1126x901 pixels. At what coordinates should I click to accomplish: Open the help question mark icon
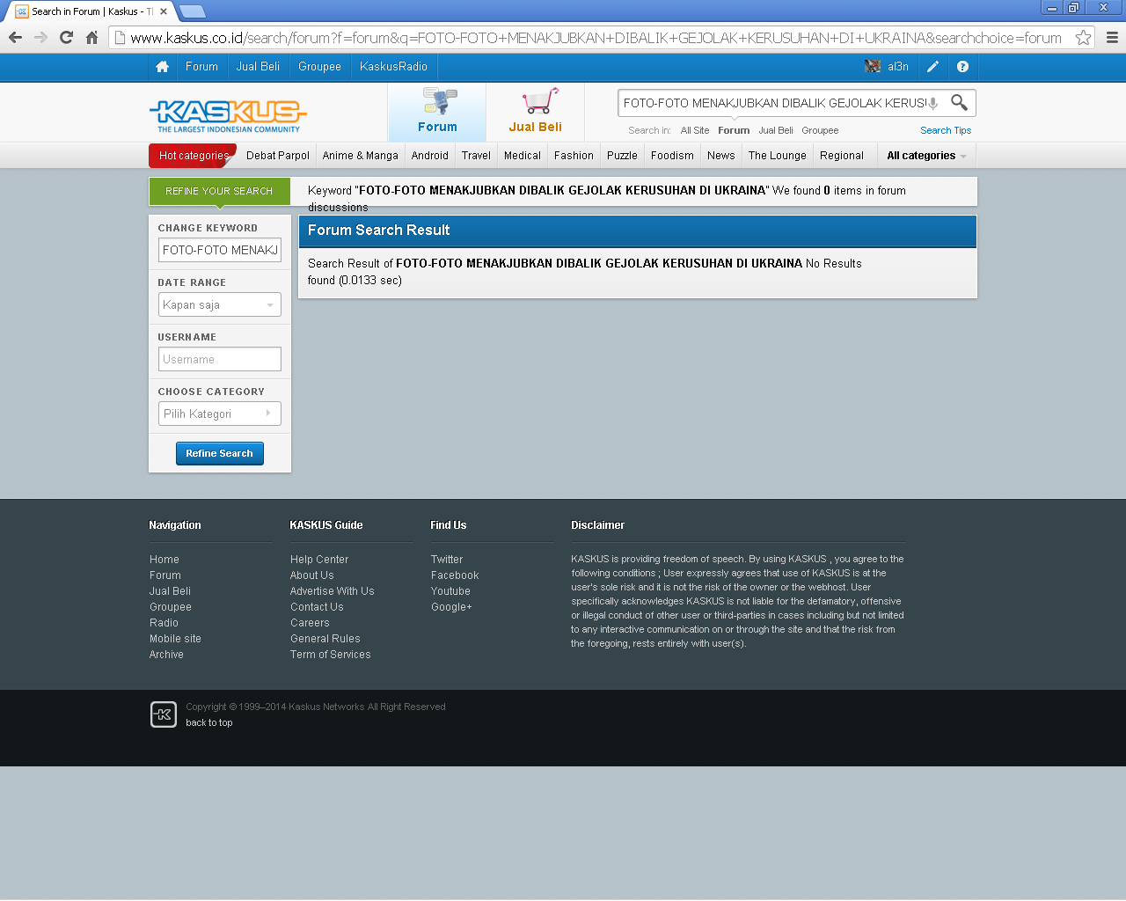tap(962, 67)
